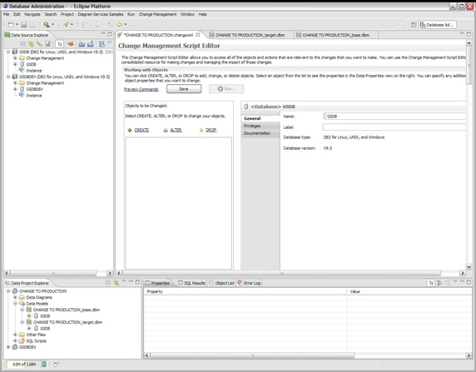The image size is (476, 372).
Task: Select the Privileges properties tab
Action: (260, 126)
